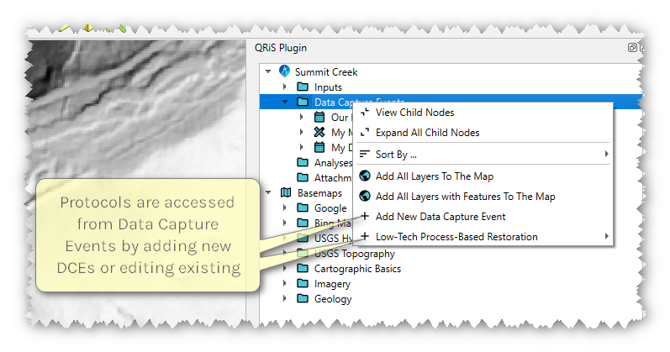The height and width of the screenshot is (352, 670).
Task: Click the Imagery folder icon
Action: click(x=303, y=284)
